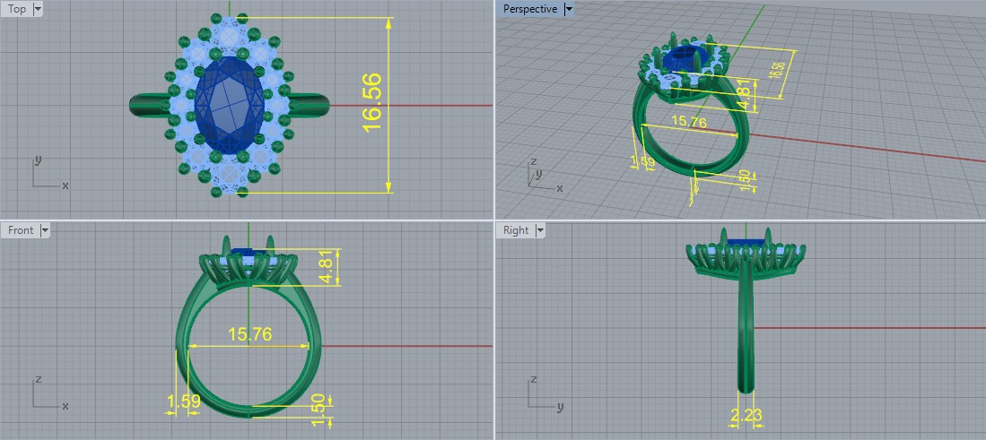986x440 pixels.
Task: Select the 2.23 dimension in Right view
Action: pos(747,415)
